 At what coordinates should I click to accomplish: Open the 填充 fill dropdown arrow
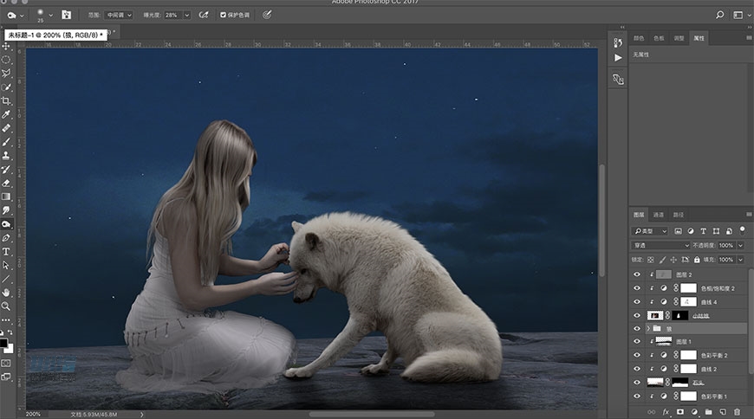[x=740, y=260]
